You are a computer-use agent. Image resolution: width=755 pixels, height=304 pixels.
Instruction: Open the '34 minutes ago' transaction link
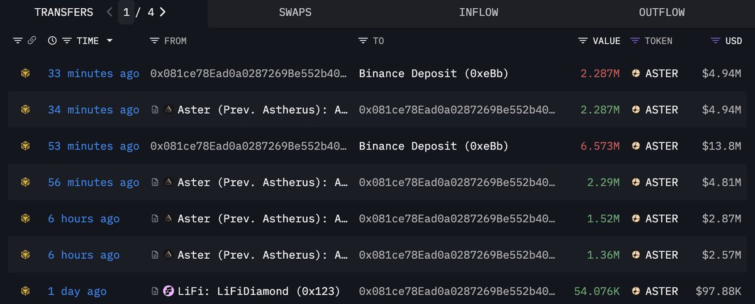pyautogui.click(x=94, y=110)
